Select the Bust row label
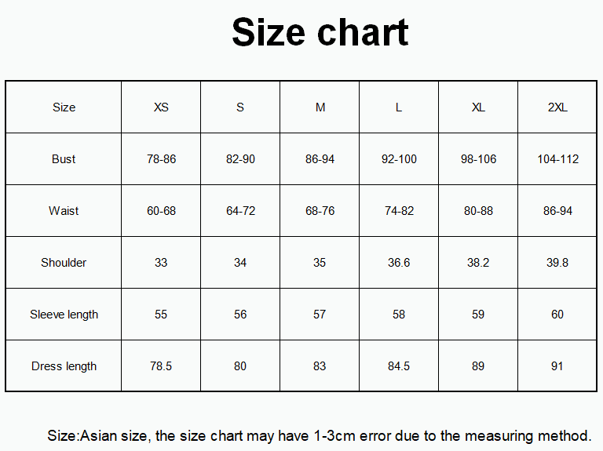Viewport: 603px width, 451px height. click(64, 159)
